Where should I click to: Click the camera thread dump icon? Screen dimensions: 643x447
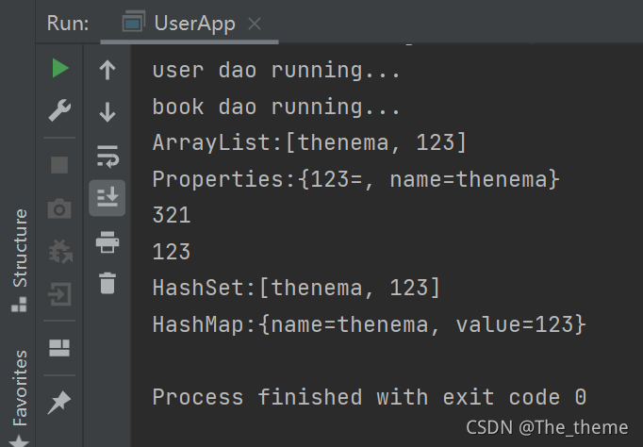tap(59, 208)
